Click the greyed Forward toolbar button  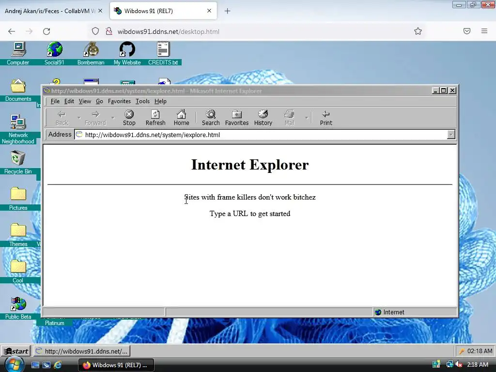pos(95,118)
